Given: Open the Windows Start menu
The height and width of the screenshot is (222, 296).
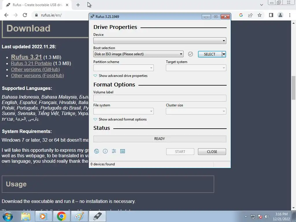Looking at the screenshot, I should tap(8, 216).
